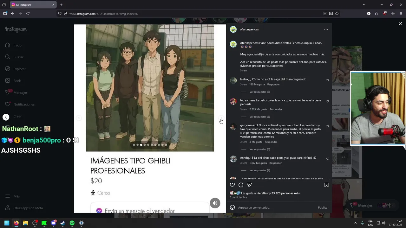
Task: Collapse the sidebar with the round arrow button
Action: pos(6,117)
